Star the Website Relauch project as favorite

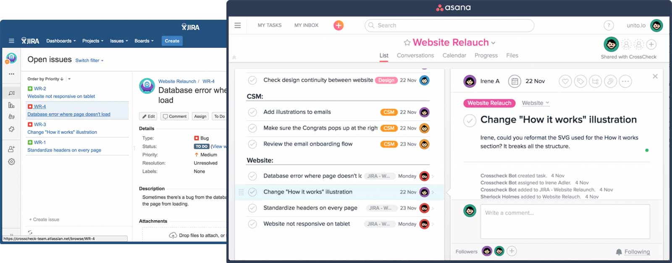[x=407, y=42]
